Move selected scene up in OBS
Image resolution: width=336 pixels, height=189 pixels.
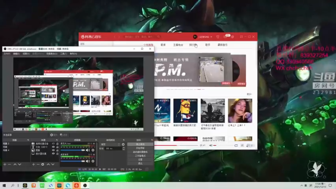click(15, 164)
